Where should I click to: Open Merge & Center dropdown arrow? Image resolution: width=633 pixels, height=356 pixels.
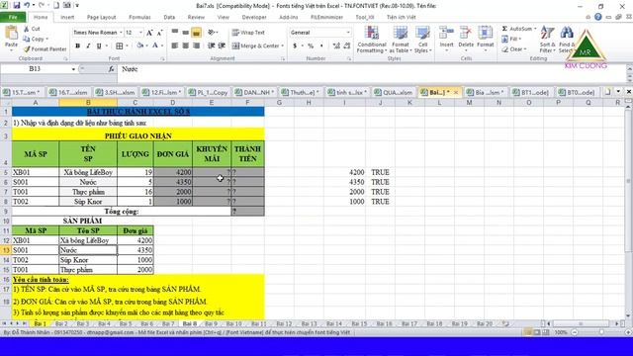(282, 46)
